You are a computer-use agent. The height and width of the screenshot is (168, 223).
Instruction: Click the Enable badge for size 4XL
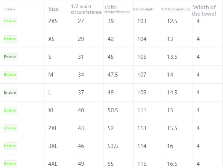pyautogui.click(x=10, y=164)
